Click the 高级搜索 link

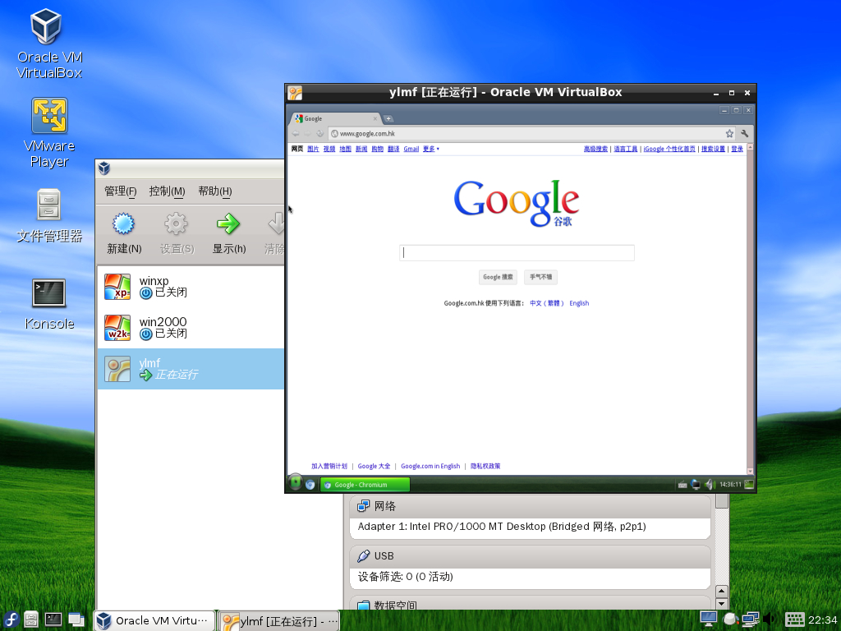(x=596, y=149)
